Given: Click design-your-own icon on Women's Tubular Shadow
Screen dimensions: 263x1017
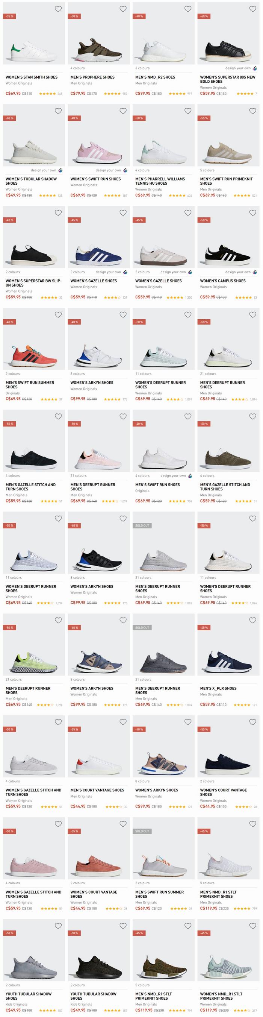Looking at the screenshot, I should point(60,170).
